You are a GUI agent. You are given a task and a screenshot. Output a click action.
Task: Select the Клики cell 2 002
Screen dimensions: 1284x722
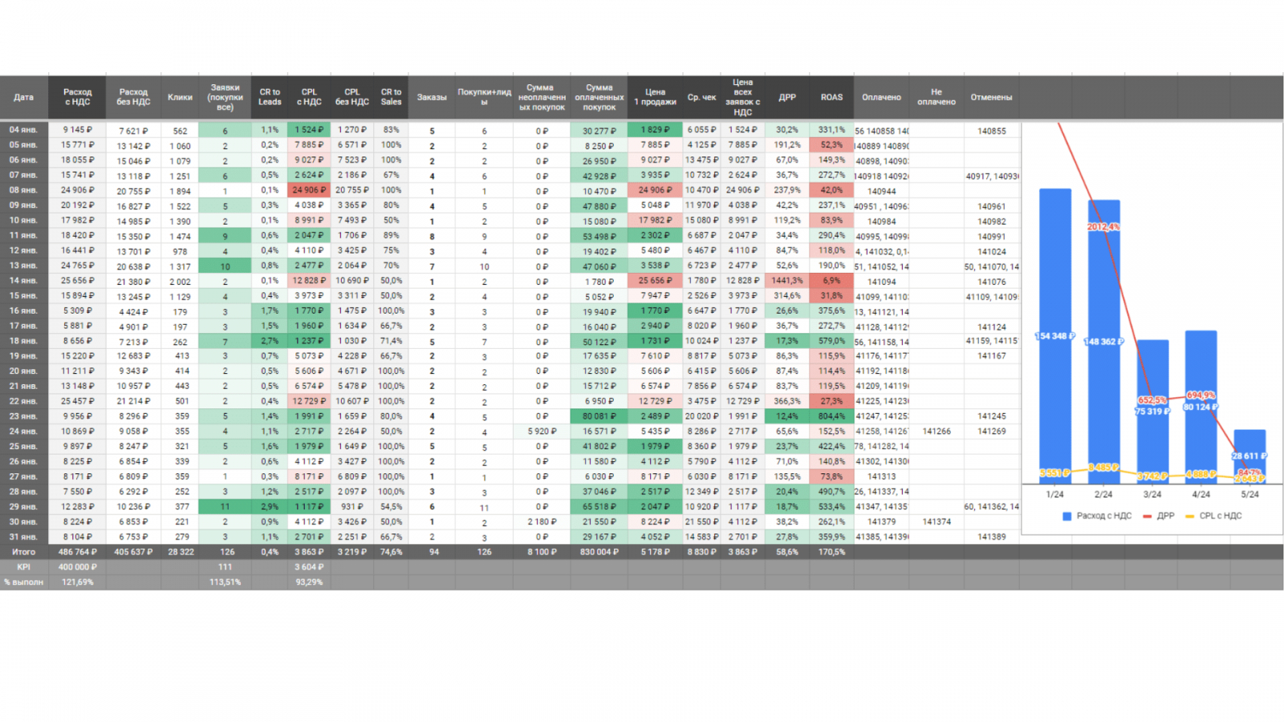click(x=180, y=282)
